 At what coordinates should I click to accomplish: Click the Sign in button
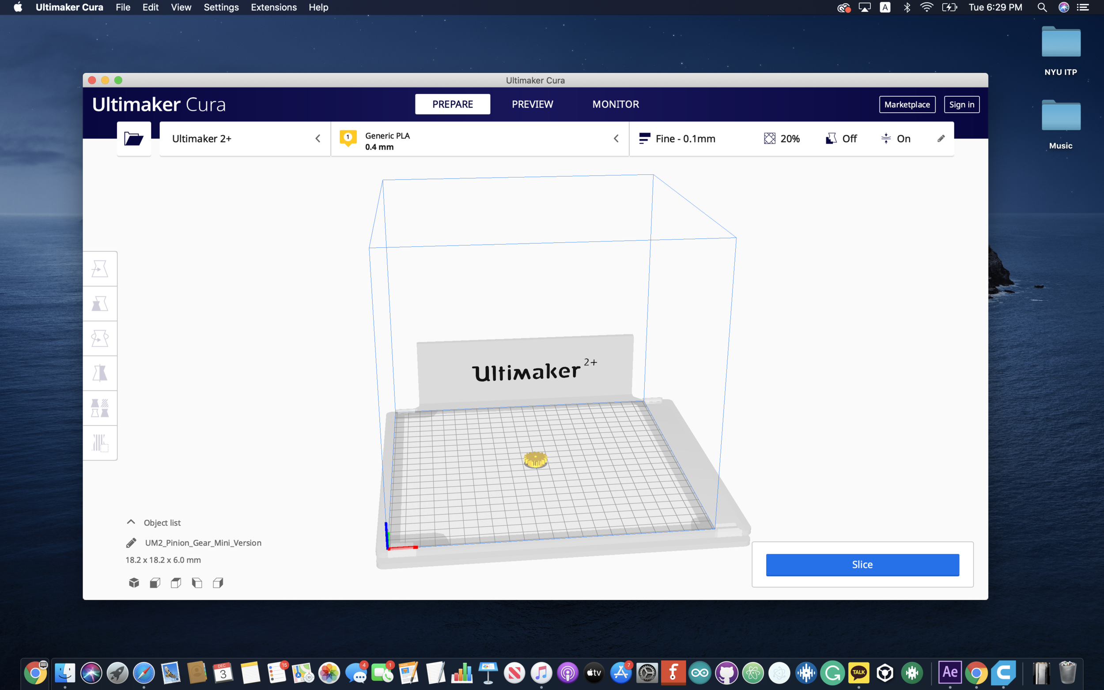click(x=962, y=105)
